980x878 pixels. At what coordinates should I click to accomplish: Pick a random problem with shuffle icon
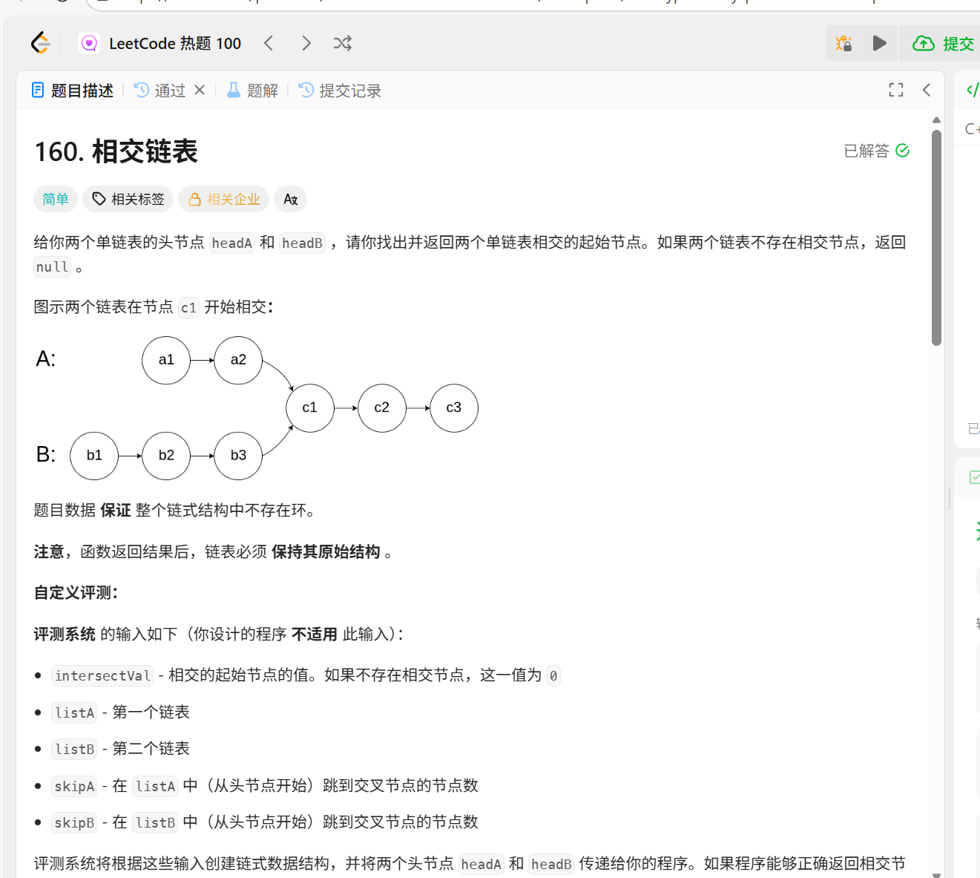pyautogui.click(x=343, y=43)
